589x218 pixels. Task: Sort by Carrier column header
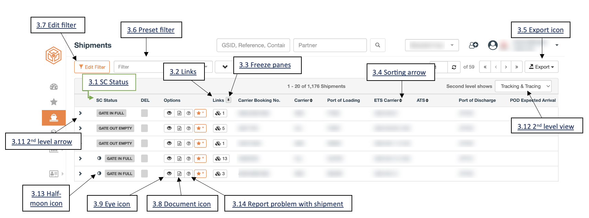pyautogui.click(x=303, y=100)
